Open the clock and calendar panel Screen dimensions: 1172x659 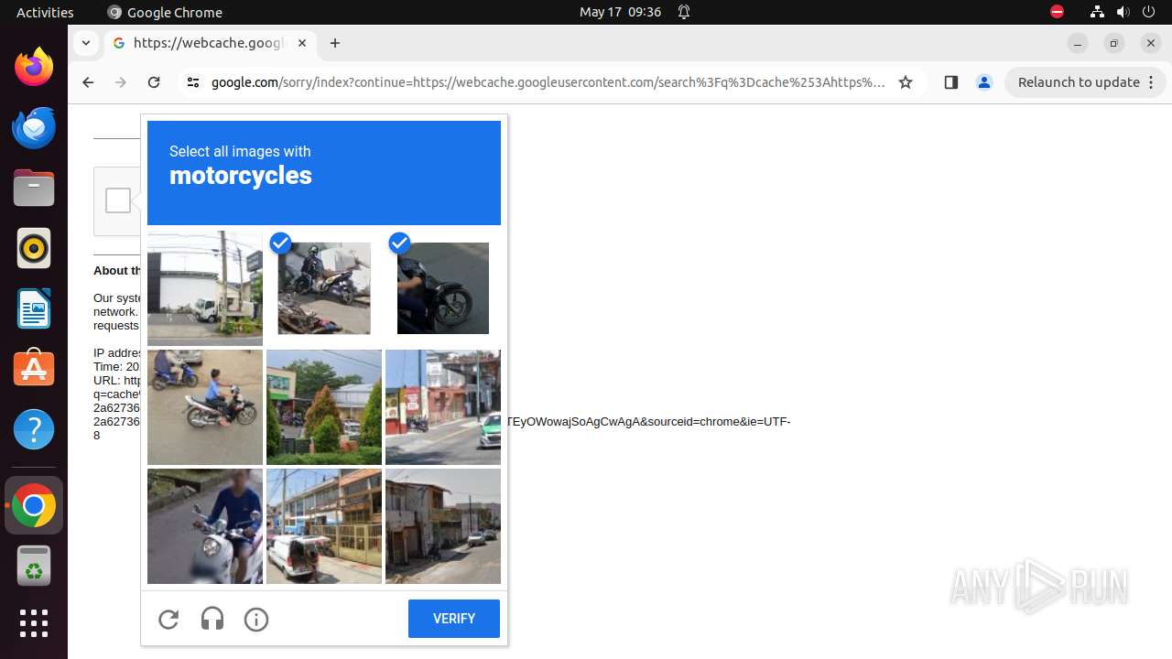[x=620, y=12]
